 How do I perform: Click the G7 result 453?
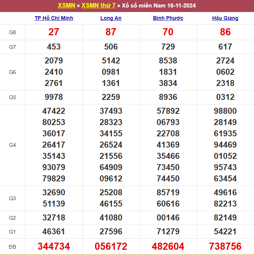(x=54, y=47)
